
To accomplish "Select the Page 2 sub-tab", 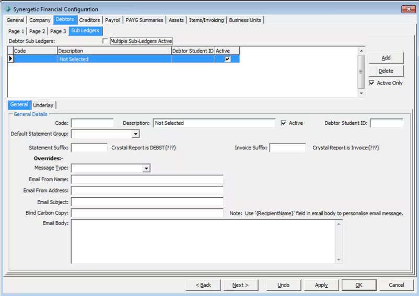I will [x=37, y=31].
